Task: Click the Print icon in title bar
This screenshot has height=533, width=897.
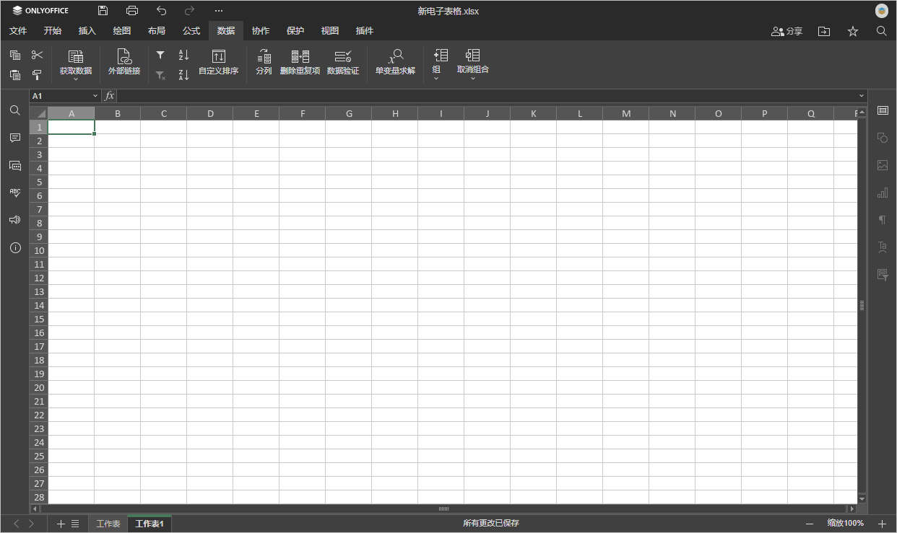Action: click(x=132, y=11)
